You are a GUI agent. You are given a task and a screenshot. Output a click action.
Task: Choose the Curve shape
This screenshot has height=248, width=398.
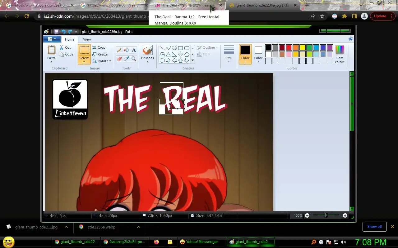[168, 48]
